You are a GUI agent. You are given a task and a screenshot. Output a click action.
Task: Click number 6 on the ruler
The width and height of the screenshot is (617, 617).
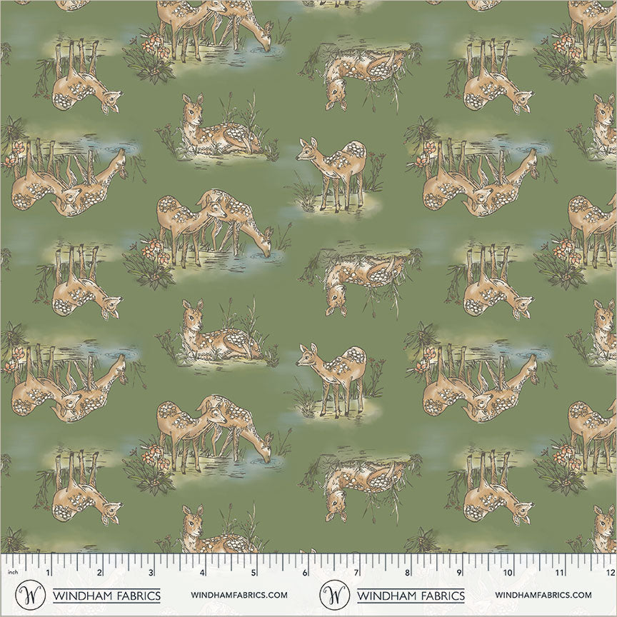304,573
